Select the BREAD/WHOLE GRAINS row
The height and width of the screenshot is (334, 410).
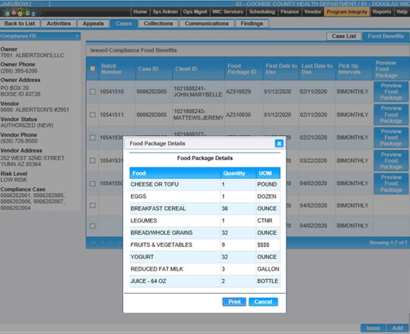point(205,233)
